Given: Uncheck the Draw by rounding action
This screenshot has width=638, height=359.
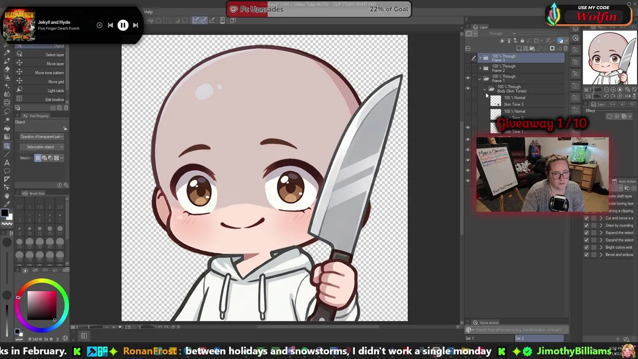Looking at the screenshot, I should click(586, 225).
